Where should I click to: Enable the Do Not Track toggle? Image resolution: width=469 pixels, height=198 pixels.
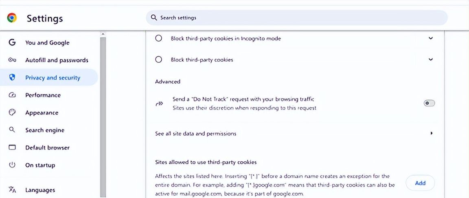pyautogui.click(x=429, y=103)
